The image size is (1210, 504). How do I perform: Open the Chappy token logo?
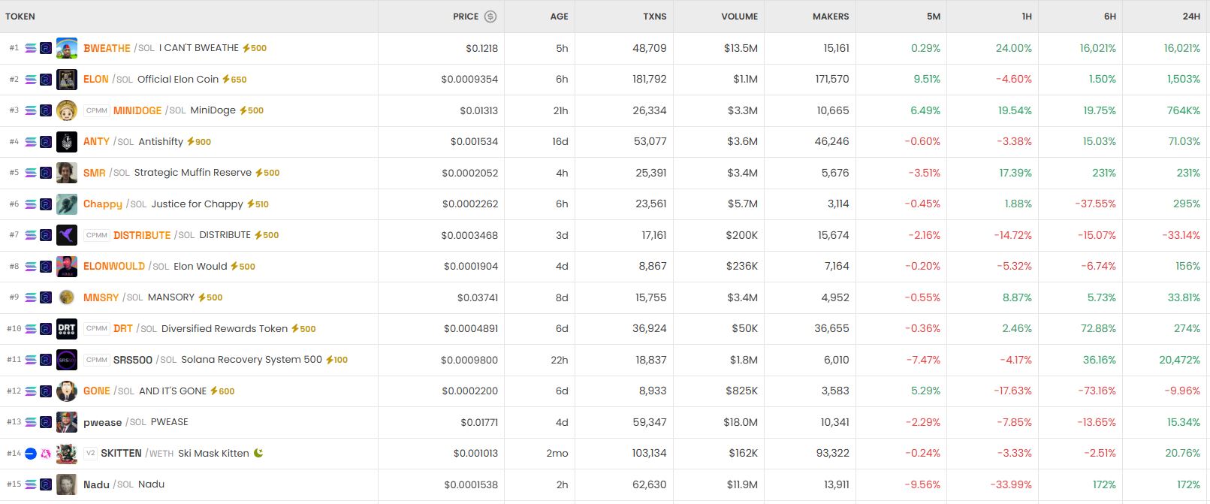67,204
